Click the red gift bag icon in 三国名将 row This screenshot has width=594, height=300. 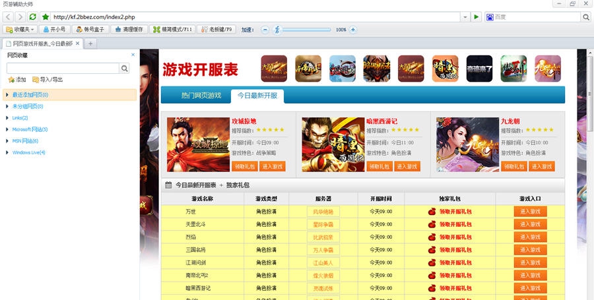[432, 250]
